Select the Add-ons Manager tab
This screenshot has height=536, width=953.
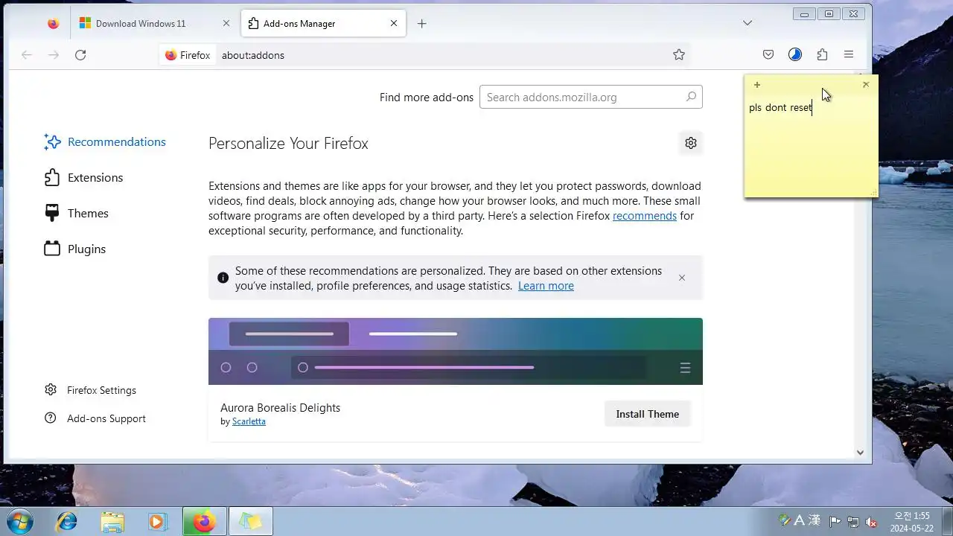point(323,23)
